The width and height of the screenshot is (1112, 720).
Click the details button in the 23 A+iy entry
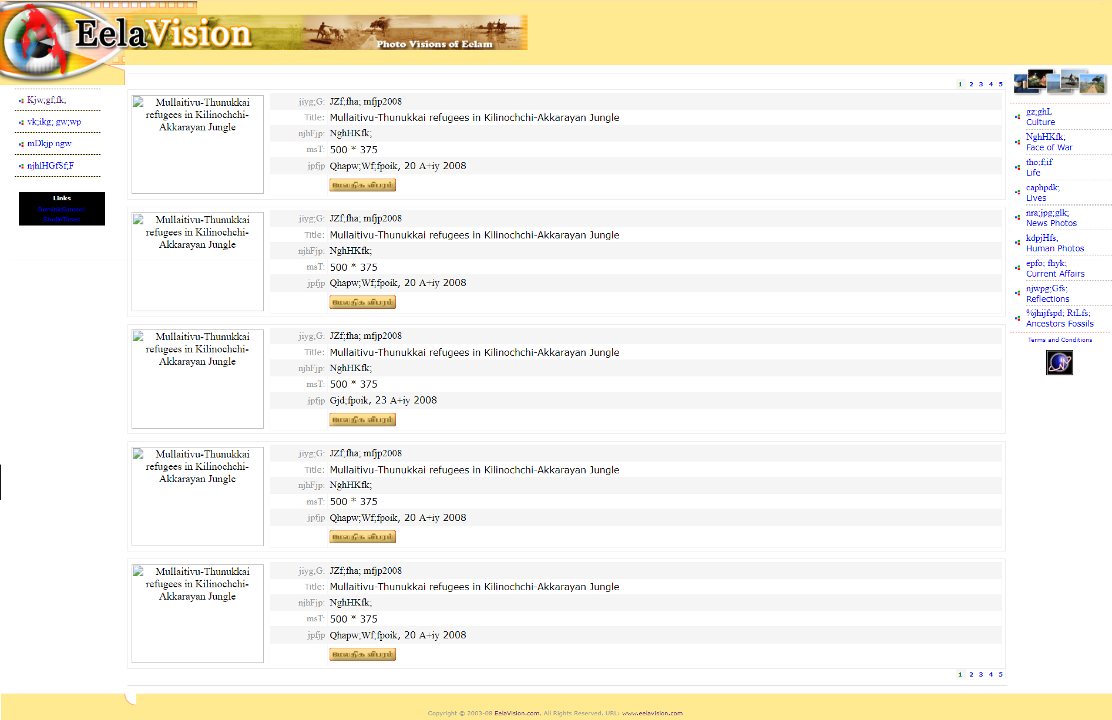(x=362, y=419)
